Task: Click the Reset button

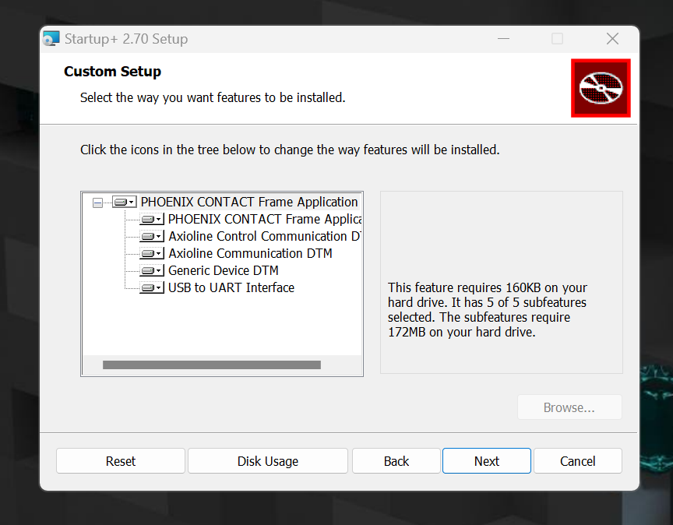Action: tap(121, 461)
